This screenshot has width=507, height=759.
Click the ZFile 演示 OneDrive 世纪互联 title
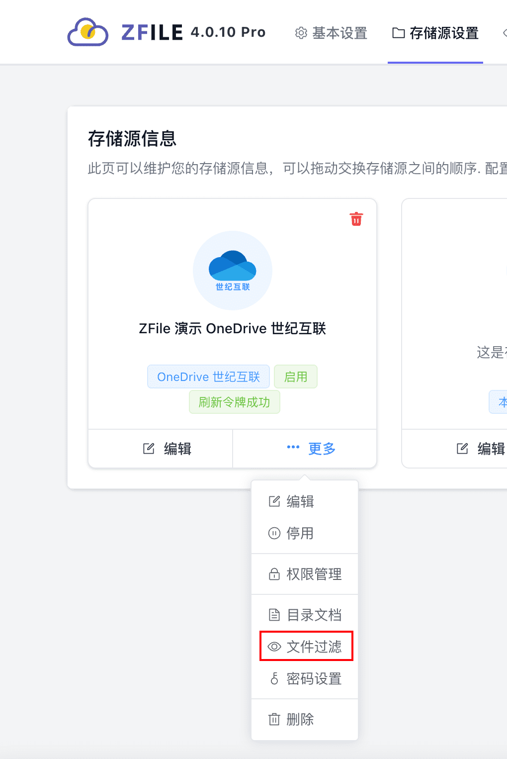point(232,329)
